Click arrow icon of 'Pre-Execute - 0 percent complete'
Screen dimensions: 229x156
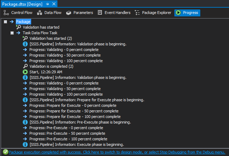tap(25, 128)
